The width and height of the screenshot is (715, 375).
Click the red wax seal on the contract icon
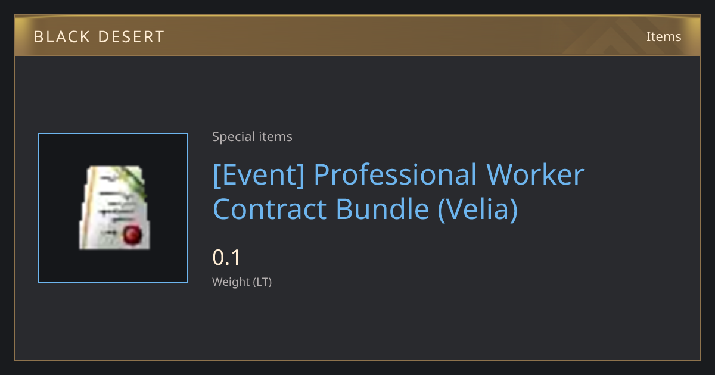(132, 236)
